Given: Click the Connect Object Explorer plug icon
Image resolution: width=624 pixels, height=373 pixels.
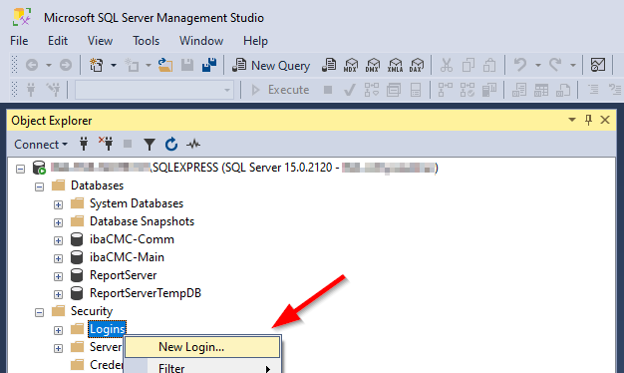Looking at the screenshot, I should [x=84, y=144].
